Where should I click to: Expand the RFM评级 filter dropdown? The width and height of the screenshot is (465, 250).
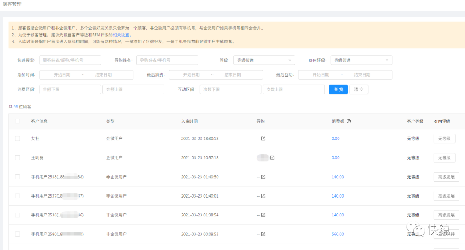[361, 60]
